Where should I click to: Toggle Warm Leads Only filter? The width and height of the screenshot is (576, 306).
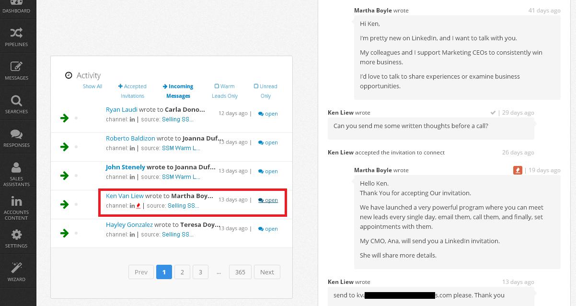(x=225, y=91)
